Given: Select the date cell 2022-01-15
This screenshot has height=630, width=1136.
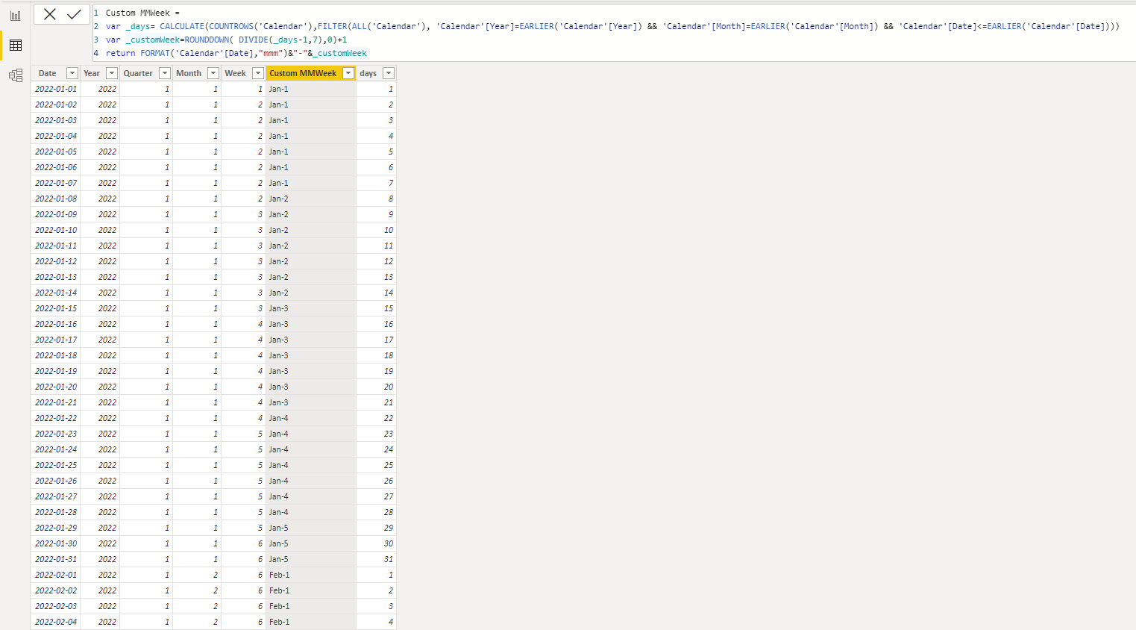Looking at the screenshot, I should click(56, 308).
